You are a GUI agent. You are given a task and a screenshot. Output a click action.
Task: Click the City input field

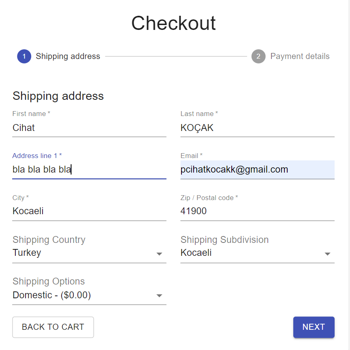click(89, 211)
